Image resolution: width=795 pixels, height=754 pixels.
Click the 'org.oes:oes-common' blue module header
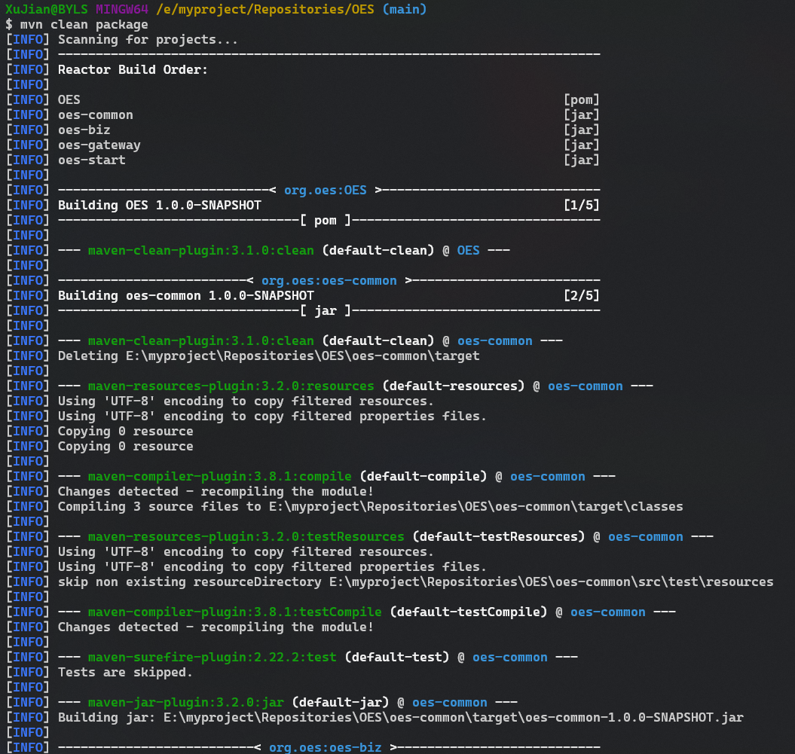coord(329,281)
